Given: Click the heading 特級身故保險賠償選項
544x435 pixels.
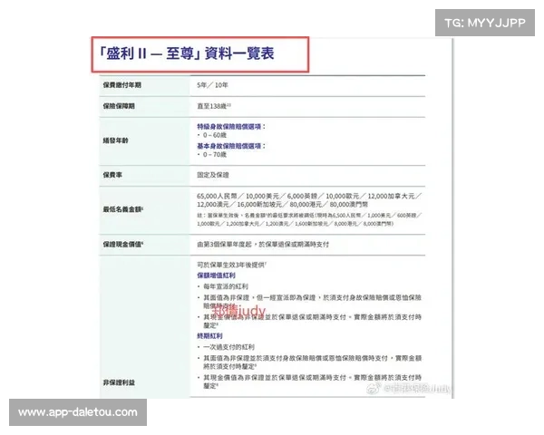Looking at the screenshot, I should tap(231, 127).
